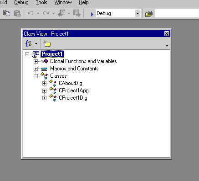Click the CAboutDlg class icon

(x=53, y=83)
